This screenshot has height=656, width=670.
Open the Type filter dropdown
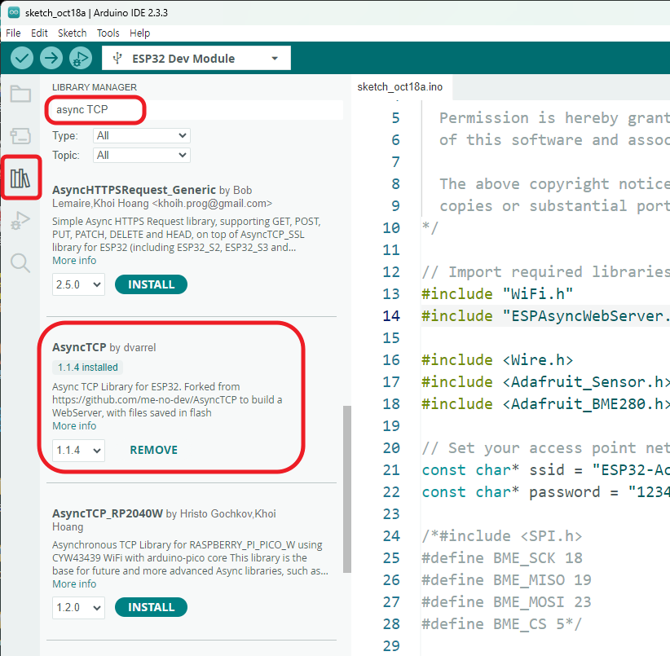[x=142, y=136]
